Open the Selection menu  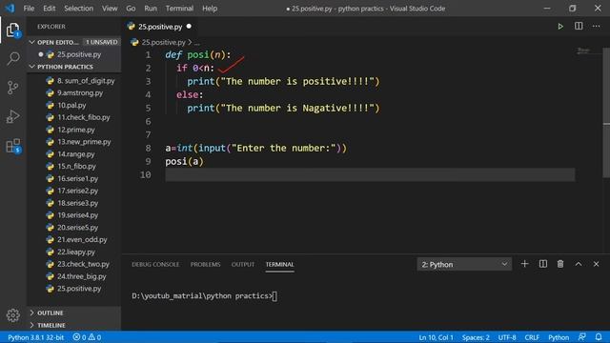coord(78,9)
